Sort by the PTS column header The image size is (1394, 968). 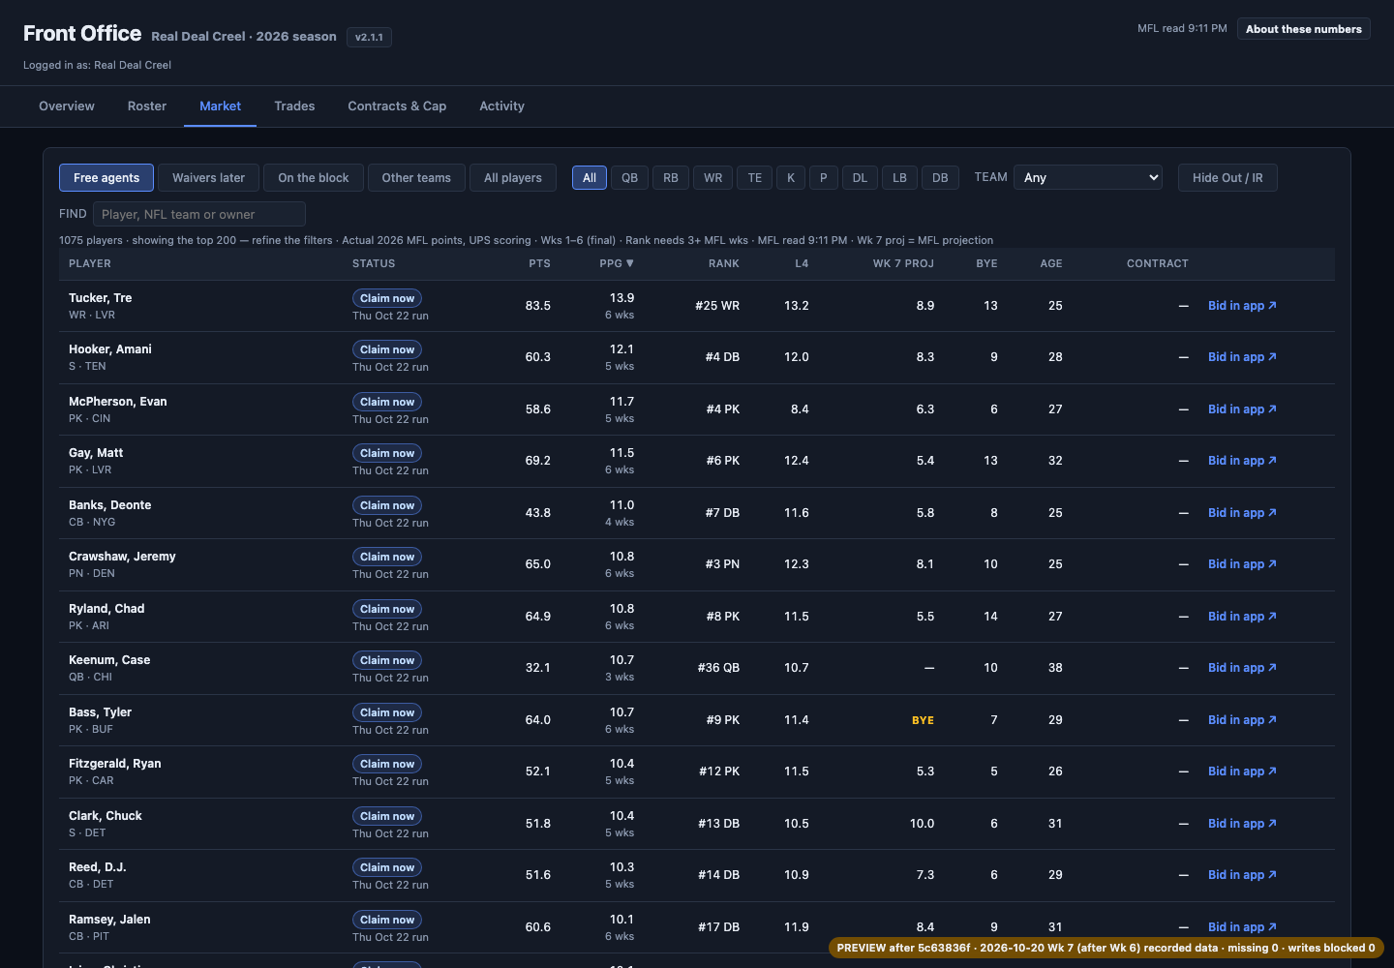tap(540, 263)
